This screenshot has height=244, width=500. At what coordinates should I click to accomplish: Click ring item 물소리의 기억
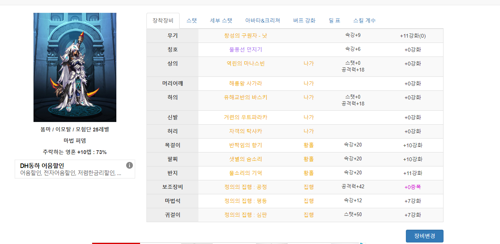click(245, 173)
